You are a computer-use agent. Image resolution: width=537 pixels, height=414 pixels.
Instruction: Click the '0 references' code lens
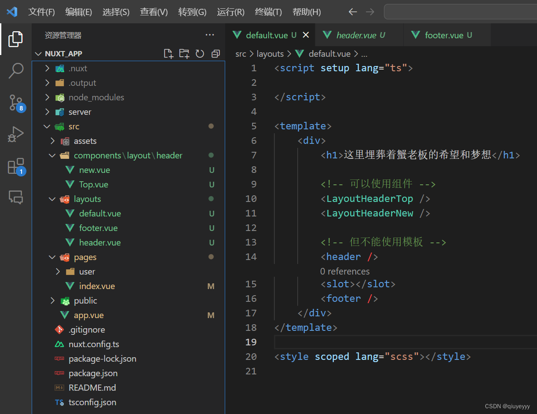click(345, 271)
